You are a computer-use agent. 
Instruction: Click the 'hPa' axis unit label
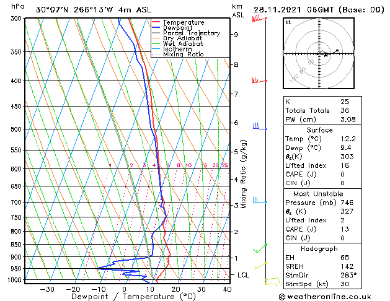pyautogui.click(x=17, y=6)
